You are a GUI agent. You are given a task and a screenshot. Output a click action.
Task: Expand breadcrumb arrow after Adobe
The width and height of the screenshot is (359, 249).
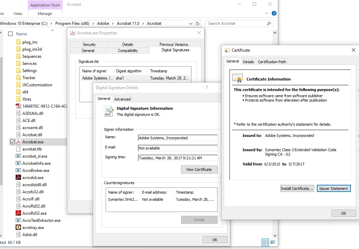[113, 23]
